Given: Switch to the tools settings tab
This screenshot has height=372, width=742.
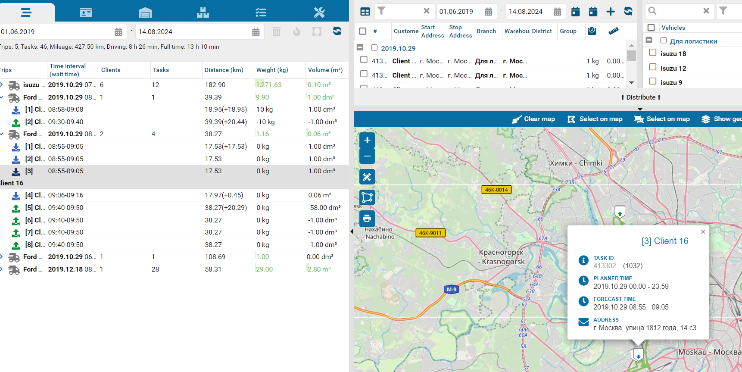Looking at the screenshot, I should coord(319,13).
